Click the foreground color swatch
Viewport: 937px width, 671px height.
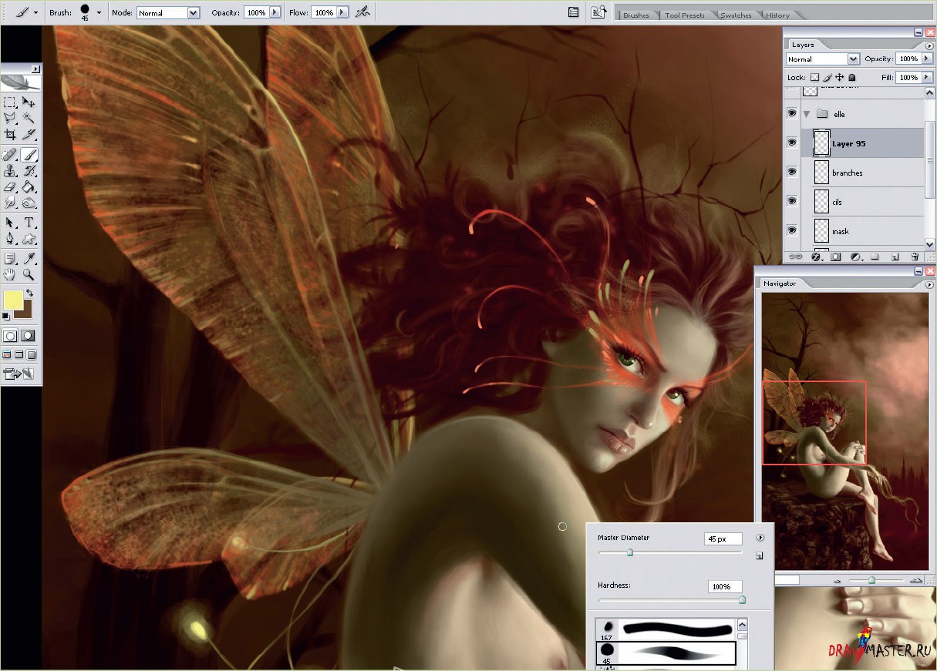tap(13, 300)
